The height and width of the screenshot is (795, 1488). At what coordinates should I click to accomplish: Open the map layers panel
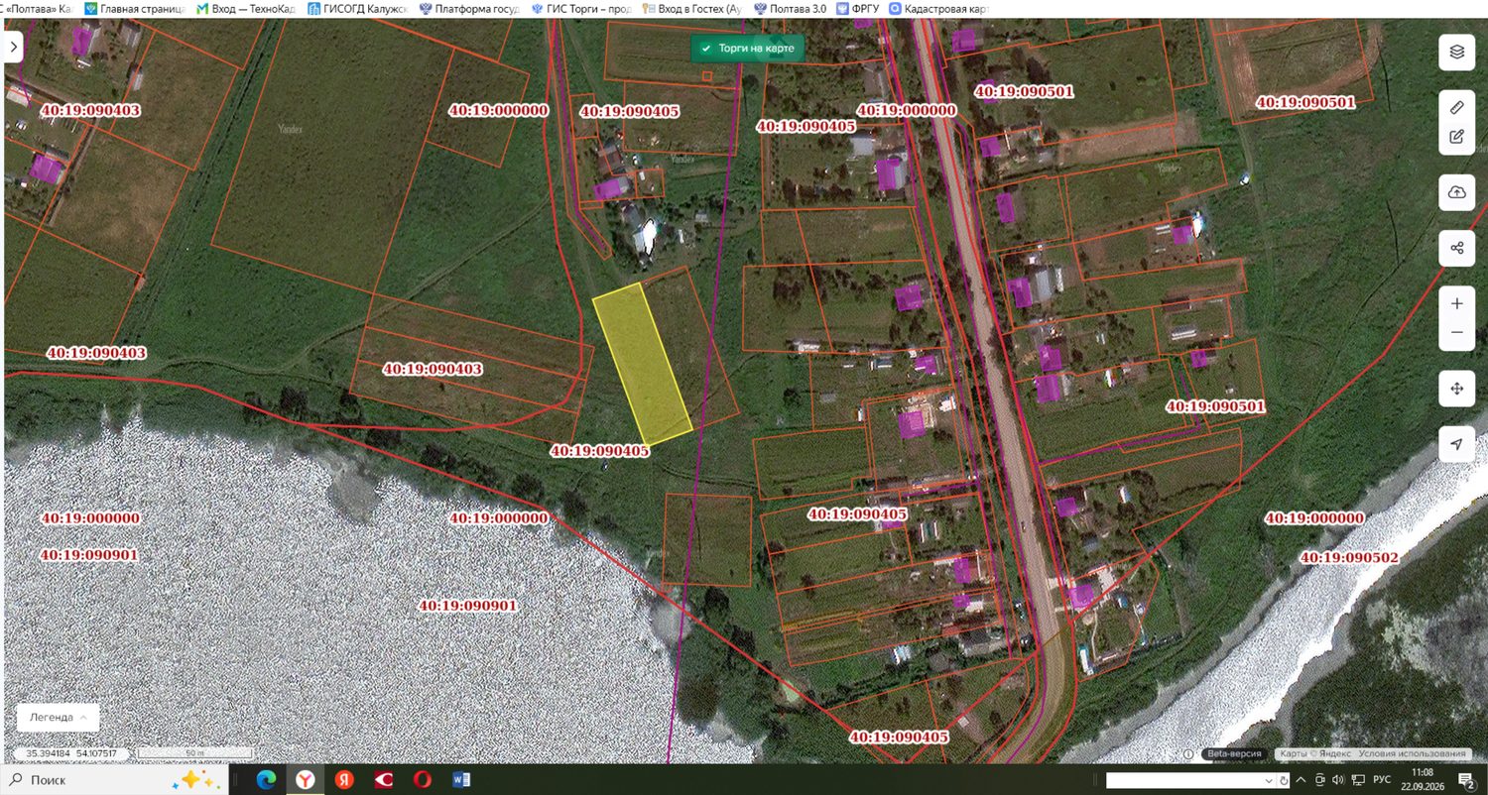click(1456, 53)
